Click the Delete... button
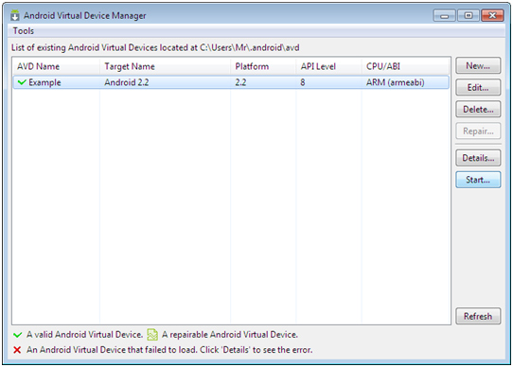The width and height of the screenshot is (513, 367). 478,110
